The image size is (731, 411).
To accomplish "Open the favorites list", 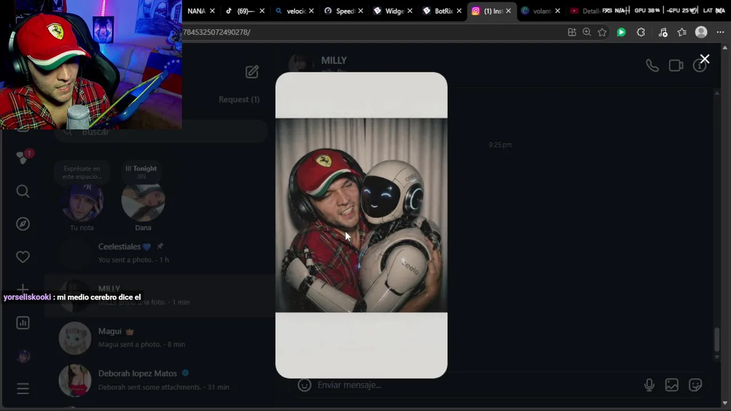I will [x=682, y=32].
